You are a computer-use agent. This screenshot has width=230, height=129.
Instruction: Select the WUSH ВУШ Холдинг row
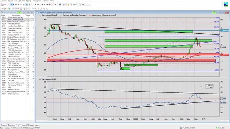click(18, 94)
